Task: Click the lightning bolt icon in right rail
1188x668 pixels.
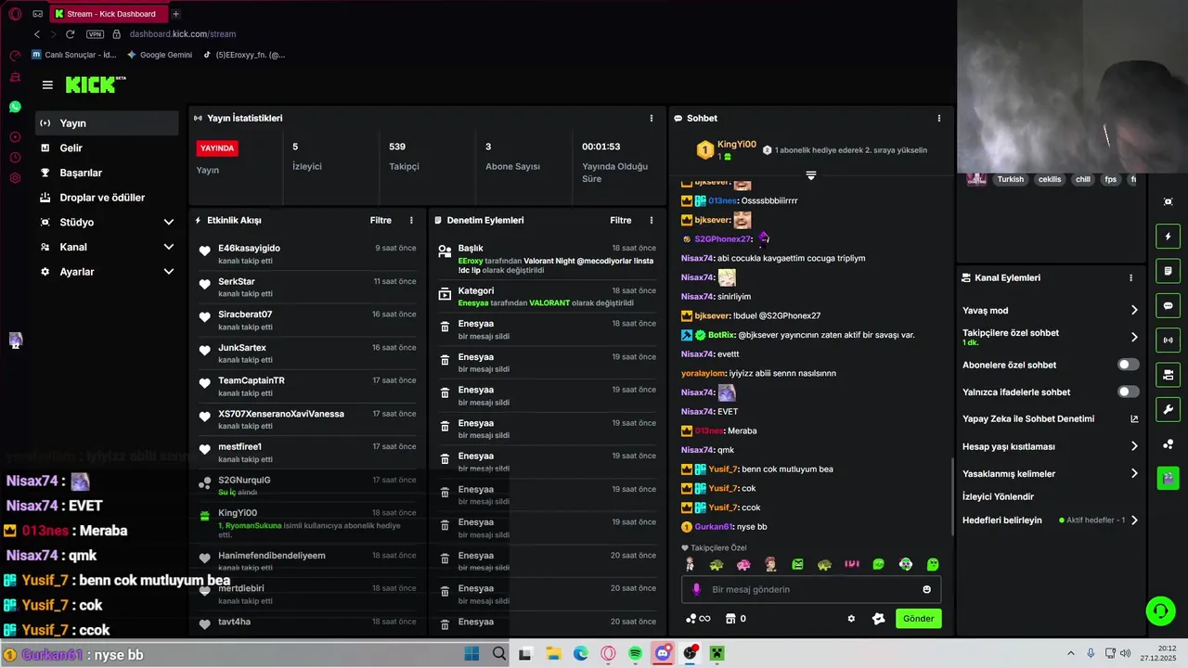Action: (x=1168, y=237)
